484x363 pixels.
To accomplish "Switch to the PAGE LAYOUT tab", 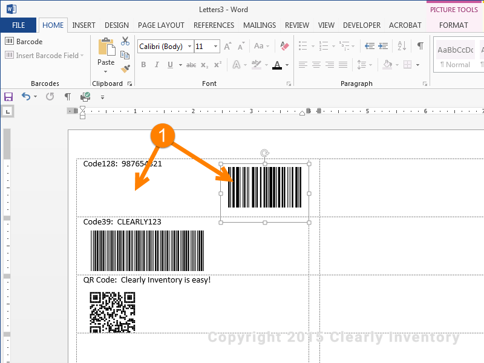I will coord(161,25).
